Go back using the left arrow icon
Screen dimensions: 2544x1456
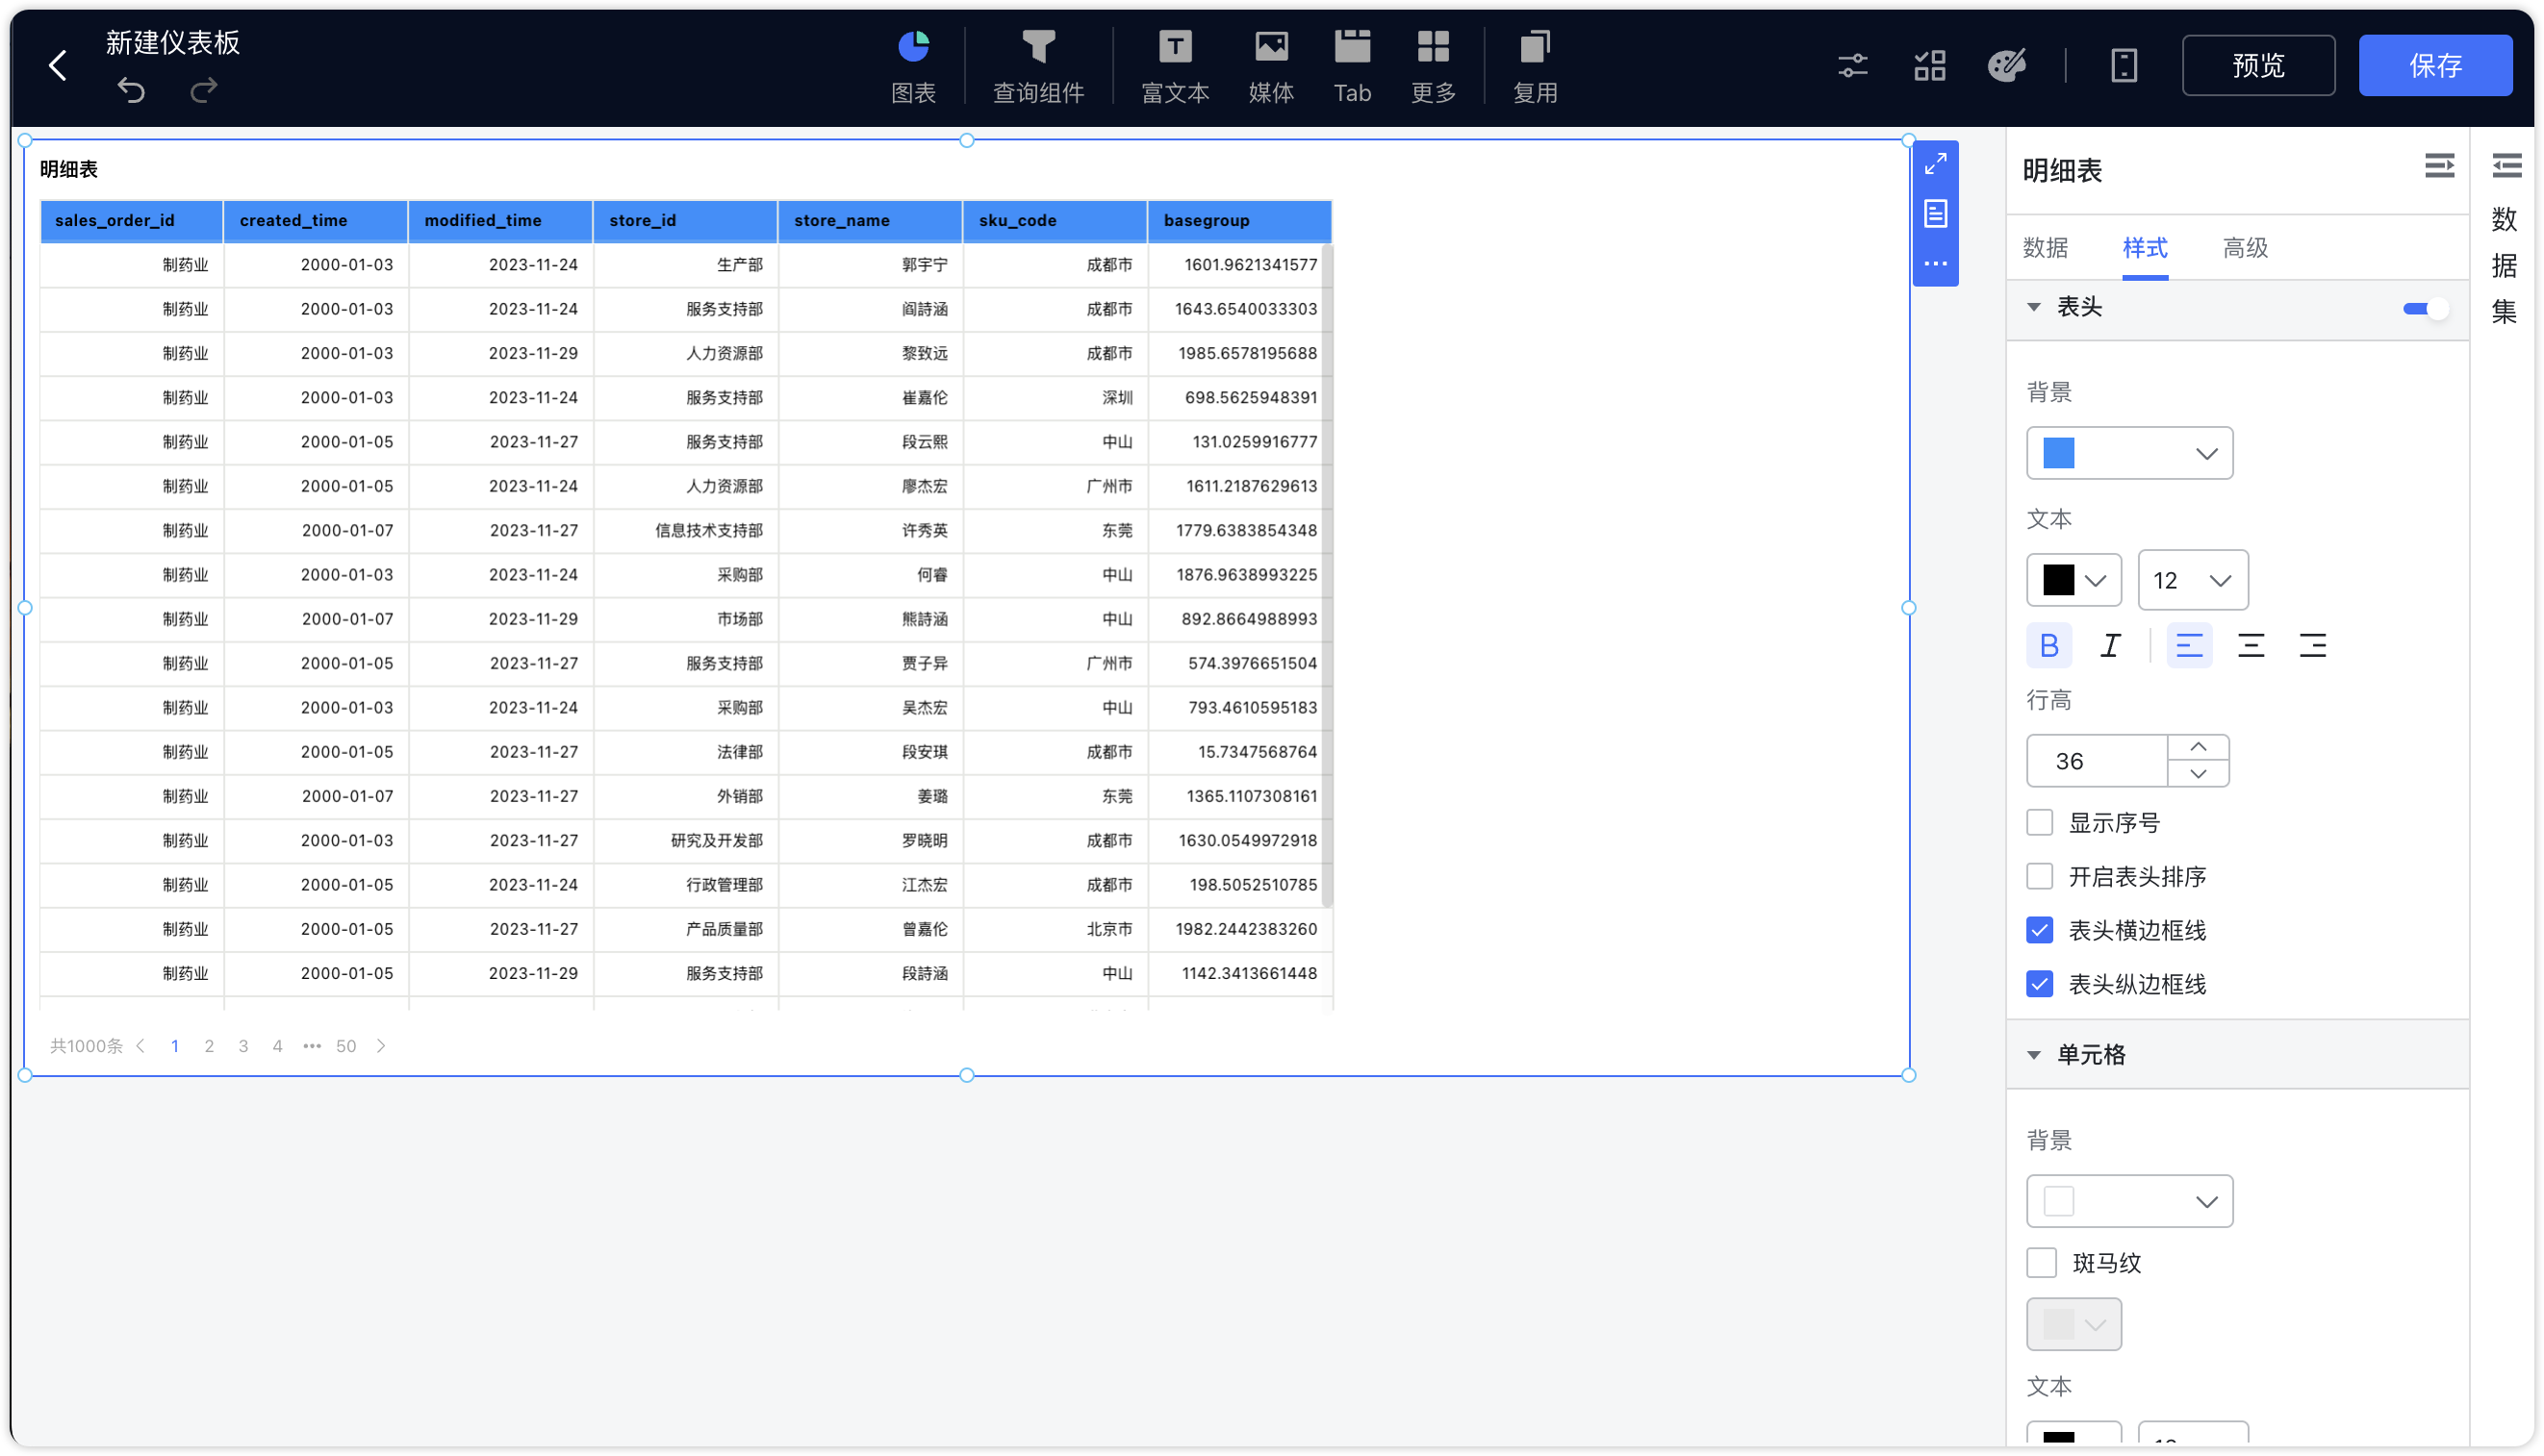click(58, 66)
